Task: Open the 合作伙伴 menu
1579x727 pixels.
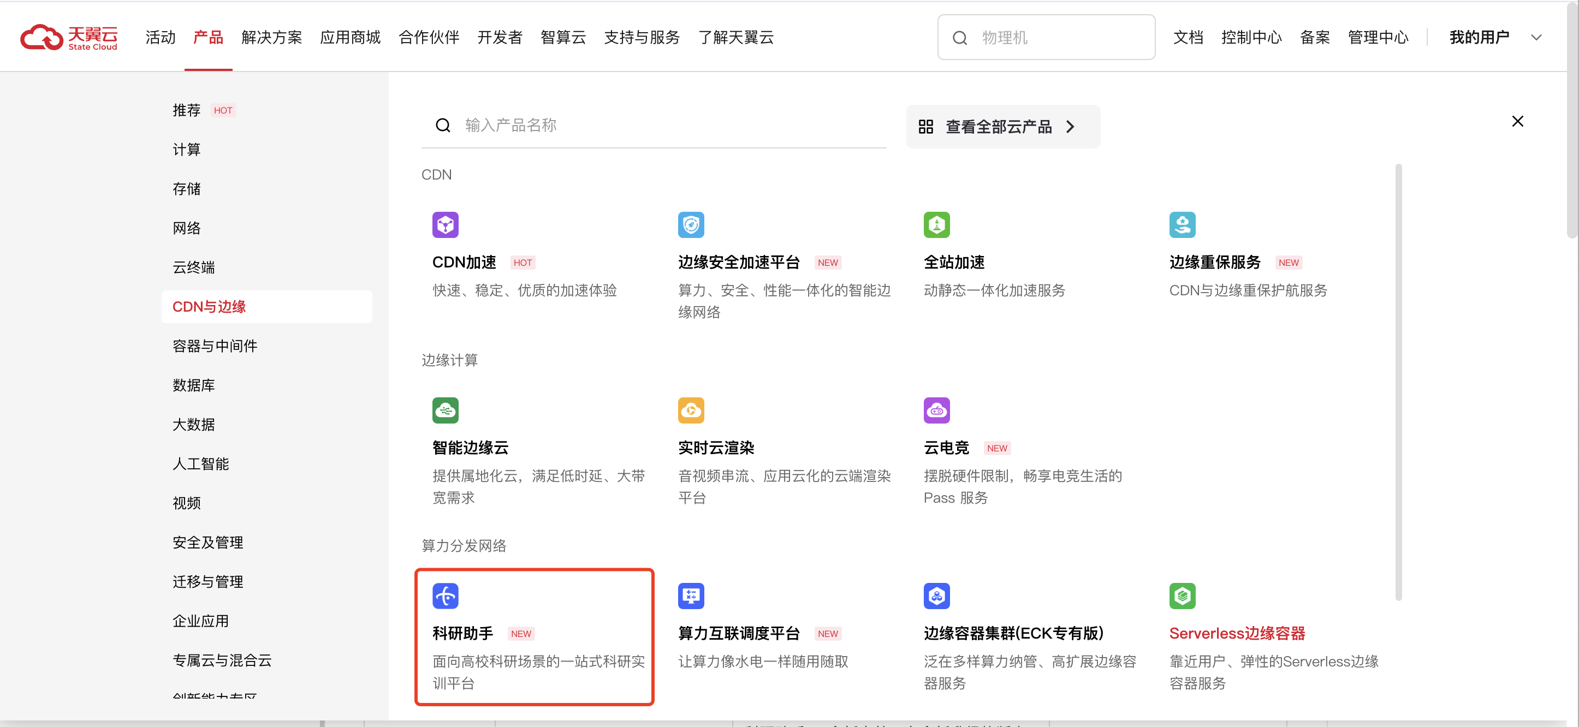Action: pos(429,38)
